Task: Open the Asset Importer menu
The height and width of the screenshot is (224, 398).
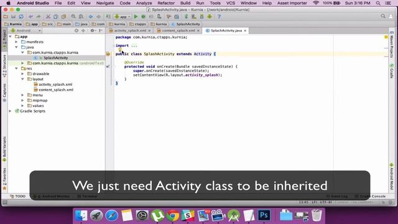Action: coord(292,3)
